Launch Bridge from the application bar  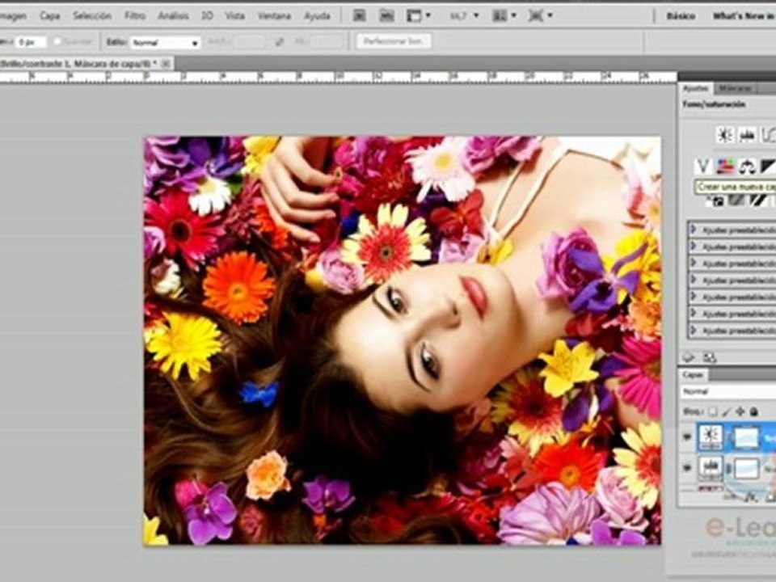pyautogui.click(x=359, y=16)
